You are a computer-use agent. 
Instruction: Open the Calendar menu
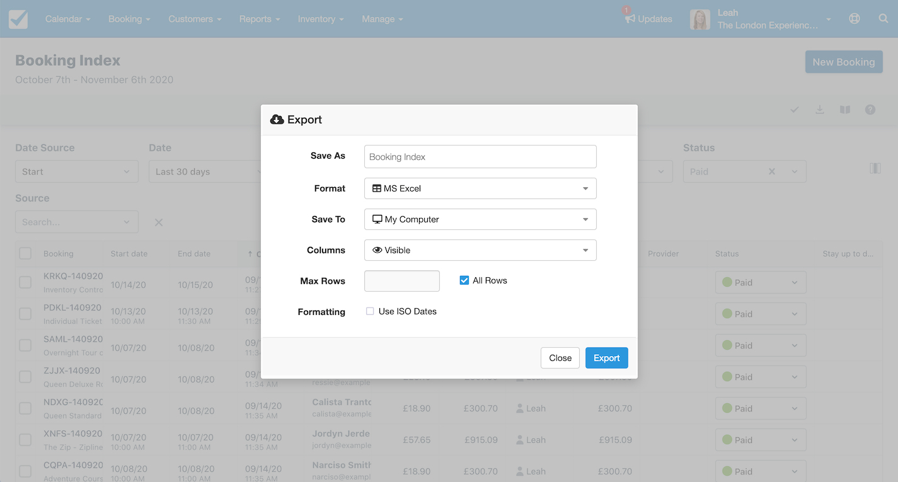tap(68, 19)
